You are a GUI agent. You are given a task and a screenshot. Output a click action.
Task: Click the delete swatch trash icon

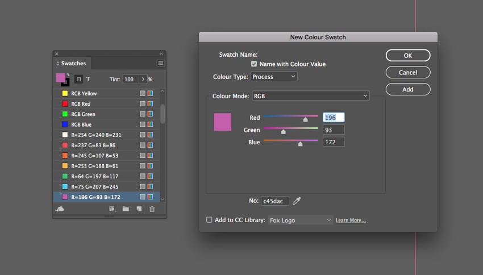pos(152,209)
